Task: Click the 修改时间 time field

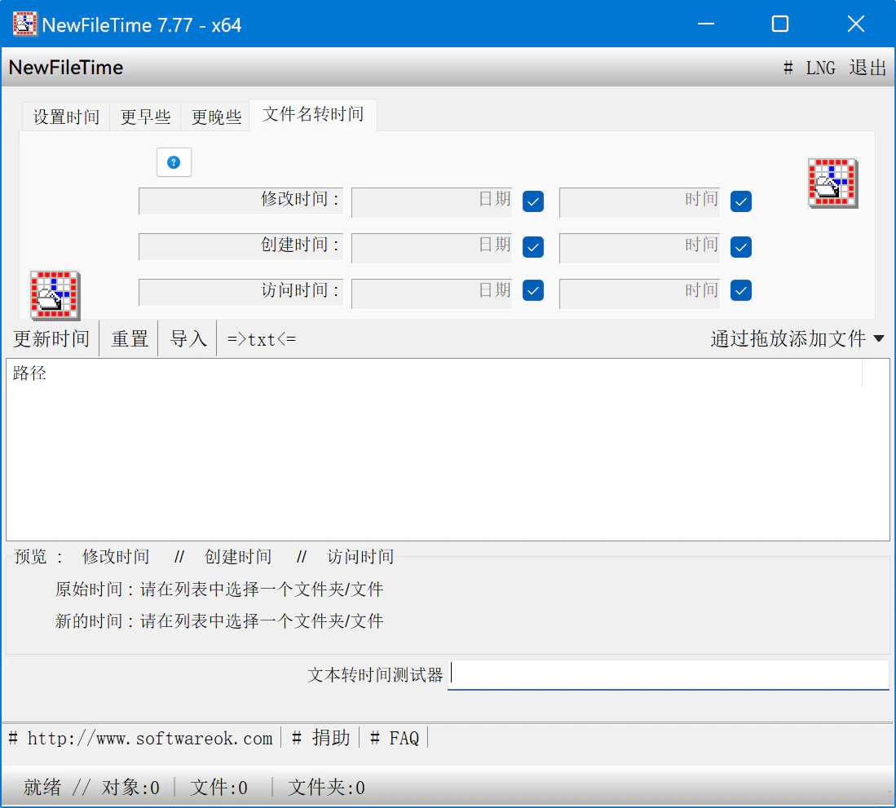Action: point(639,202)
